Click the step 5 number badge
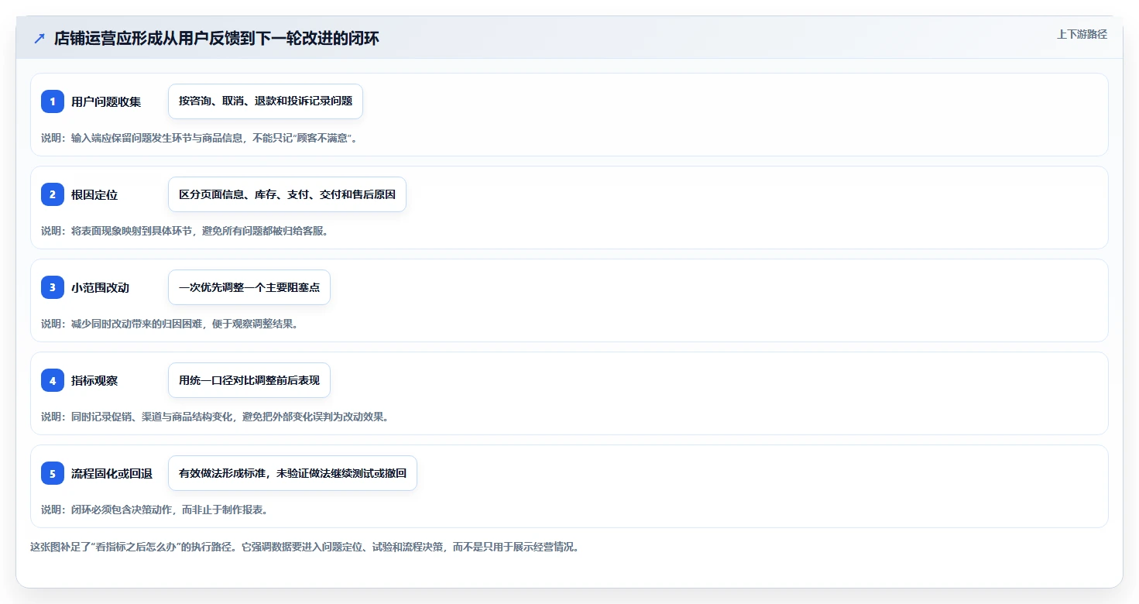This screenshot has height=604, width=1139. (x=53, y=473)
